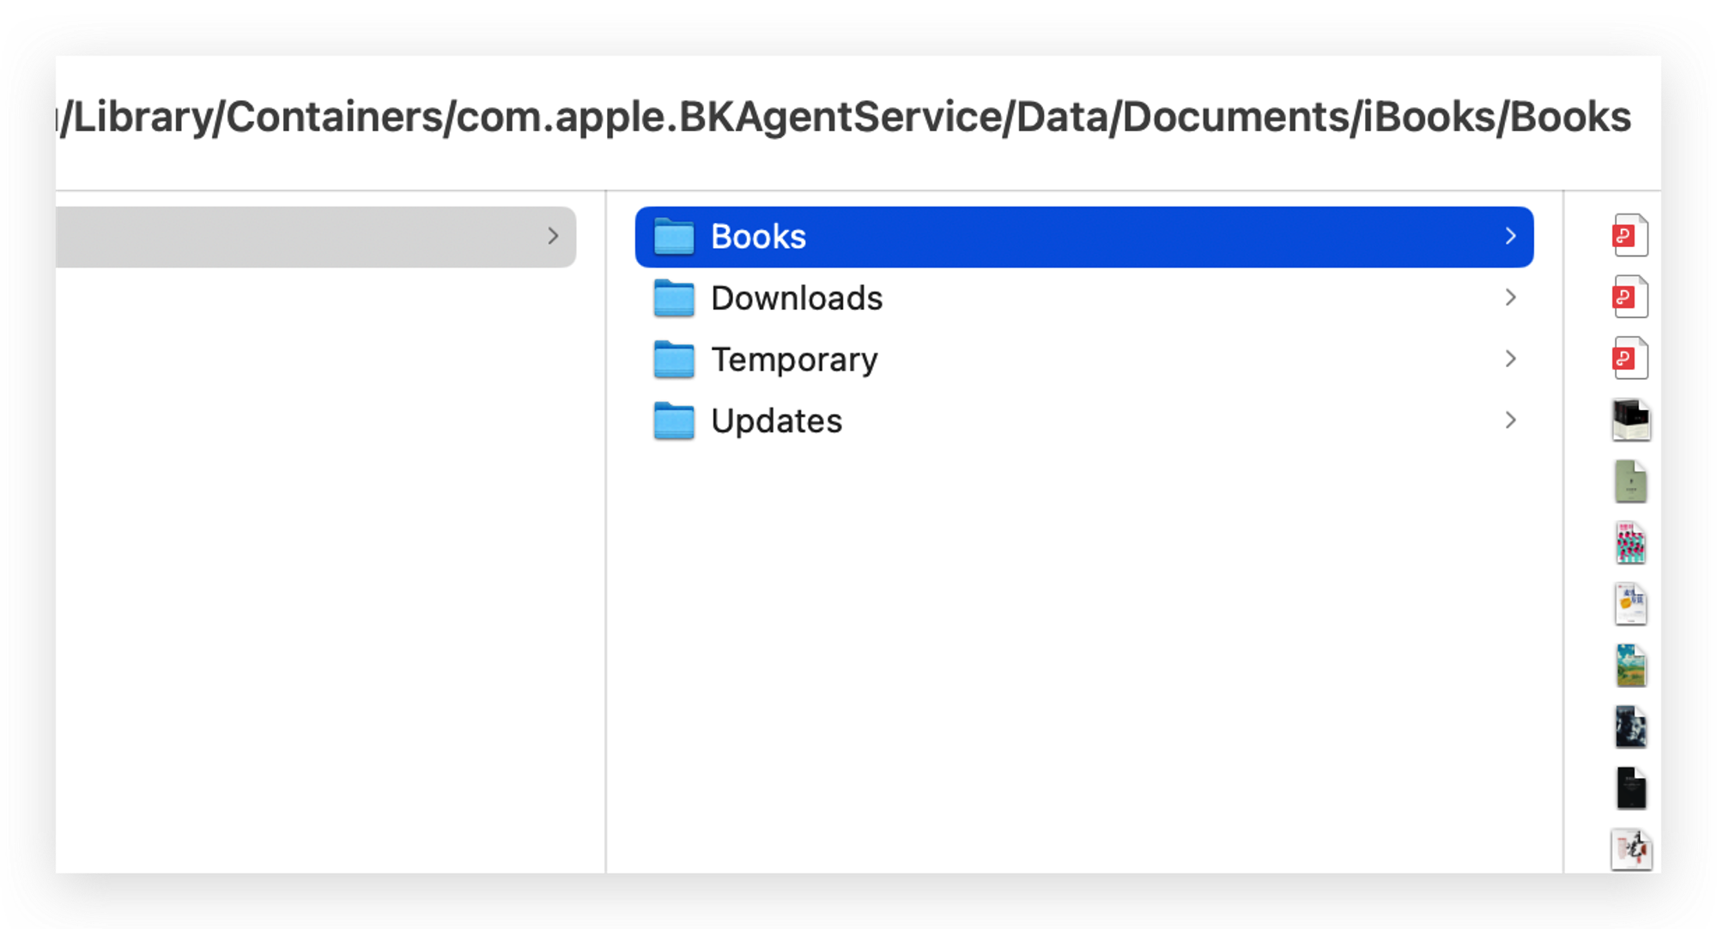This screenshot has height=929, width=1717.
Task: Select the second red PDF file icon
Action: [x=1629, y=297]
